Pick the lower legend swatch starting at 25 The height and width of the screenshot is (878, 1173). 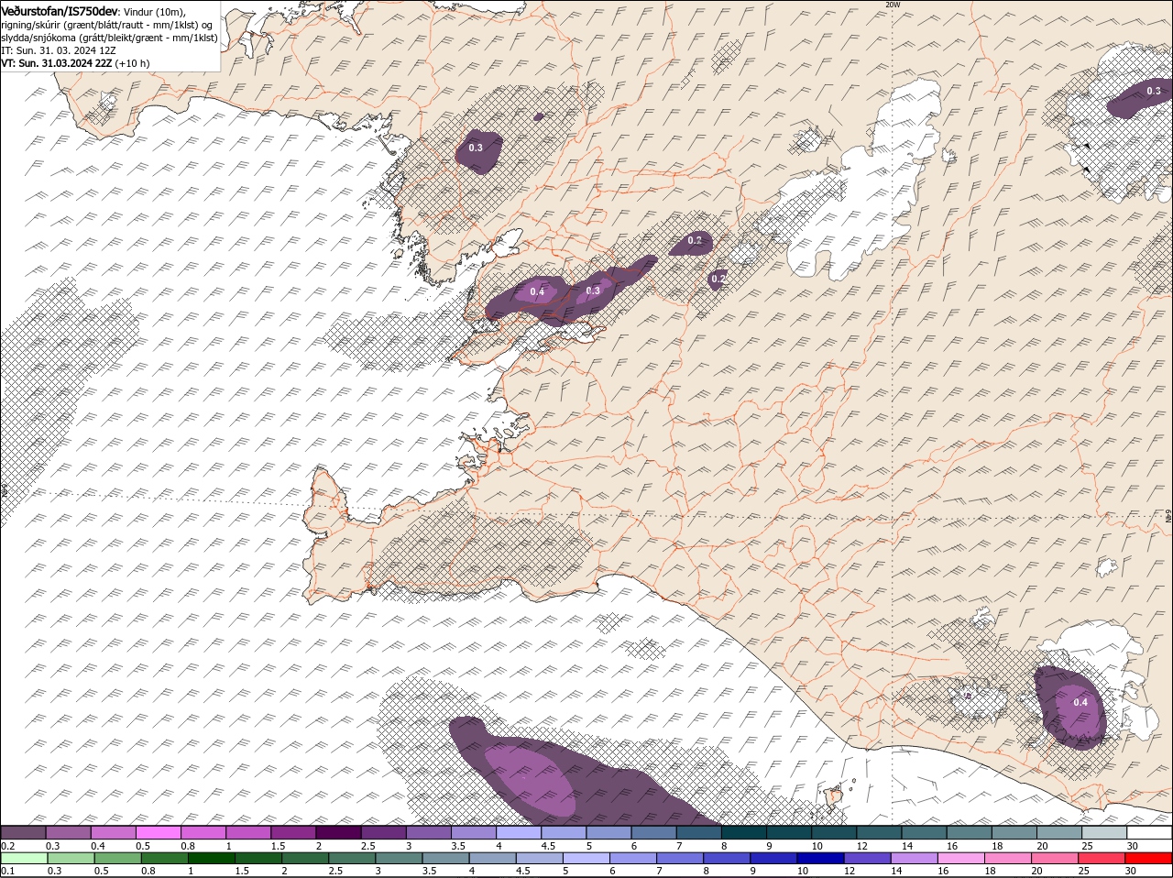click(1102, 858)
